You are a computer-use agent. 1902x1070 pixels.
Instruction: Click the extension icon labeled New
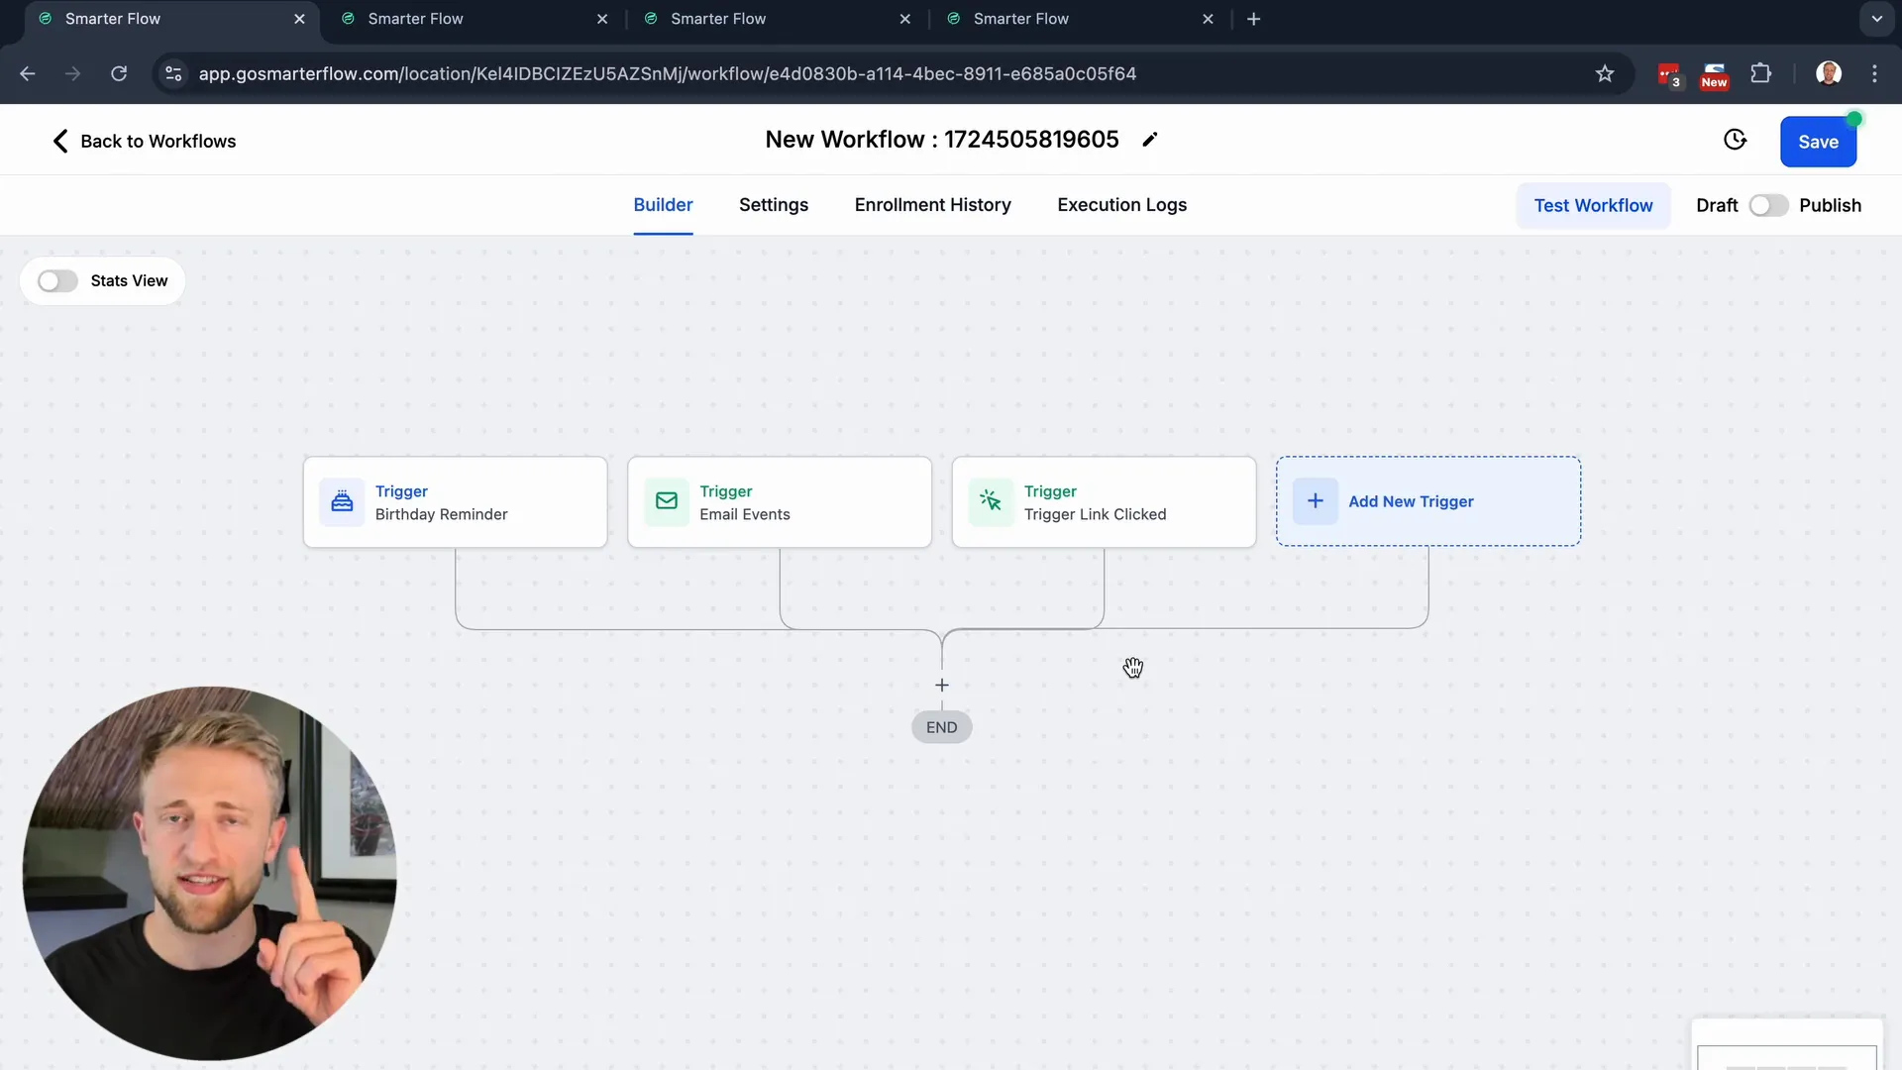coord(1715,74)
